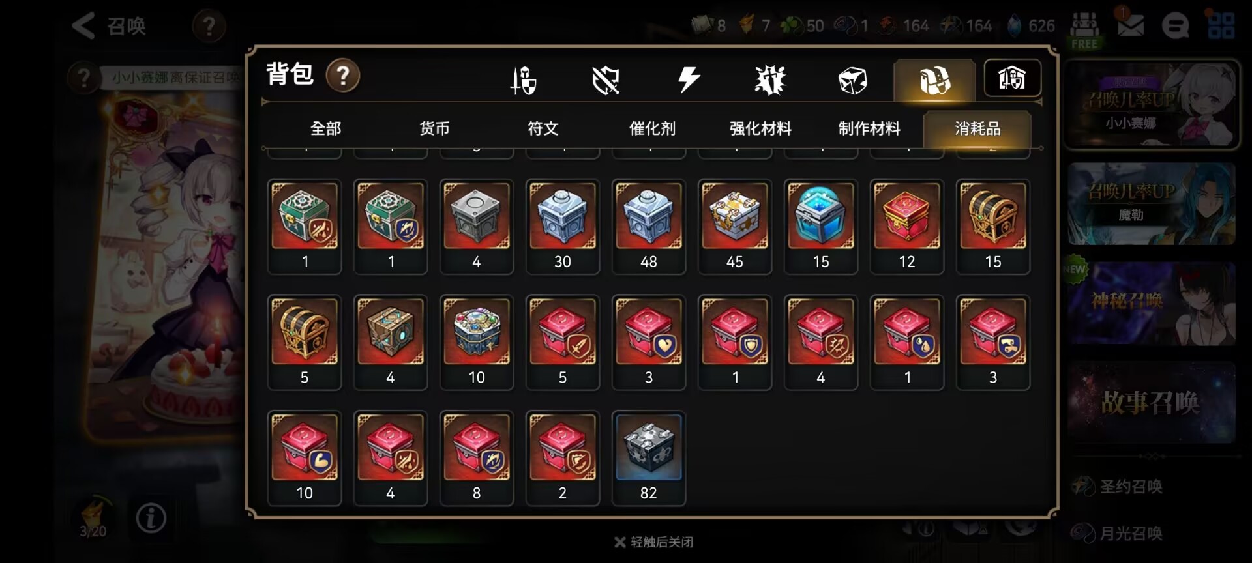
Task: Select the blue crystal chest with 15
Action: click(821, 227)
